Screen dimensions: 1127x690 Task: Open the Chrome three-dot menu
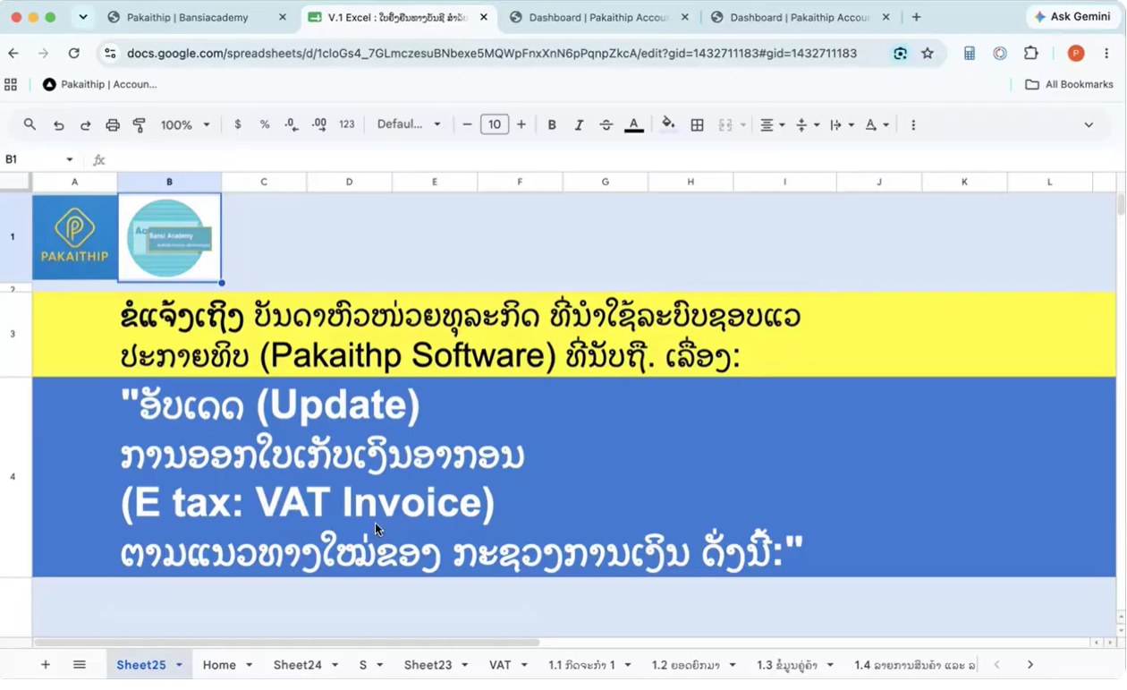coord(1108,54)
